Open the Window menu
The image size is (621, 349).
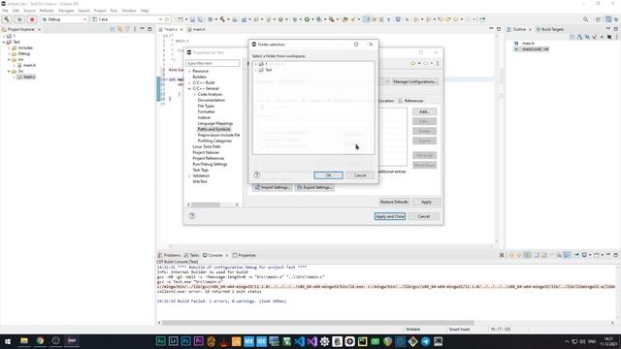[129, 11]
